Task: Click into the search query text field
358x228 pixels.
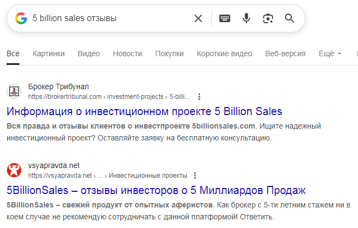Action: pos(108,19)
